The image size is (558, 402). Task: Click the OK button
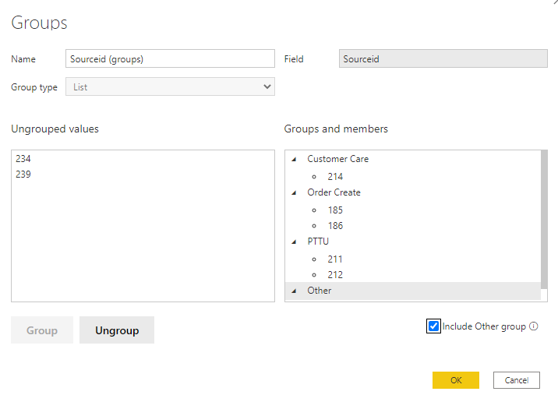point(456,380)
